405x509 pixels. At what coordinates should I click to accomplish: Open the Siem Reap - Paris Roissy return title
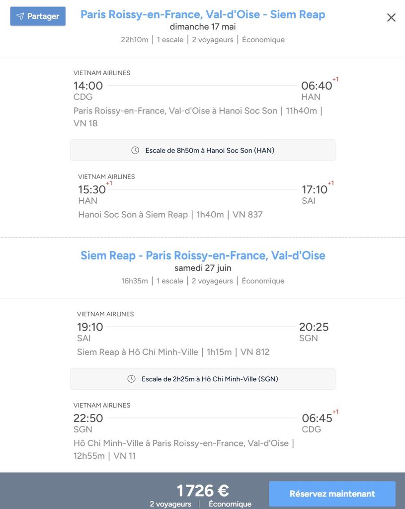(x=203, y=255)
